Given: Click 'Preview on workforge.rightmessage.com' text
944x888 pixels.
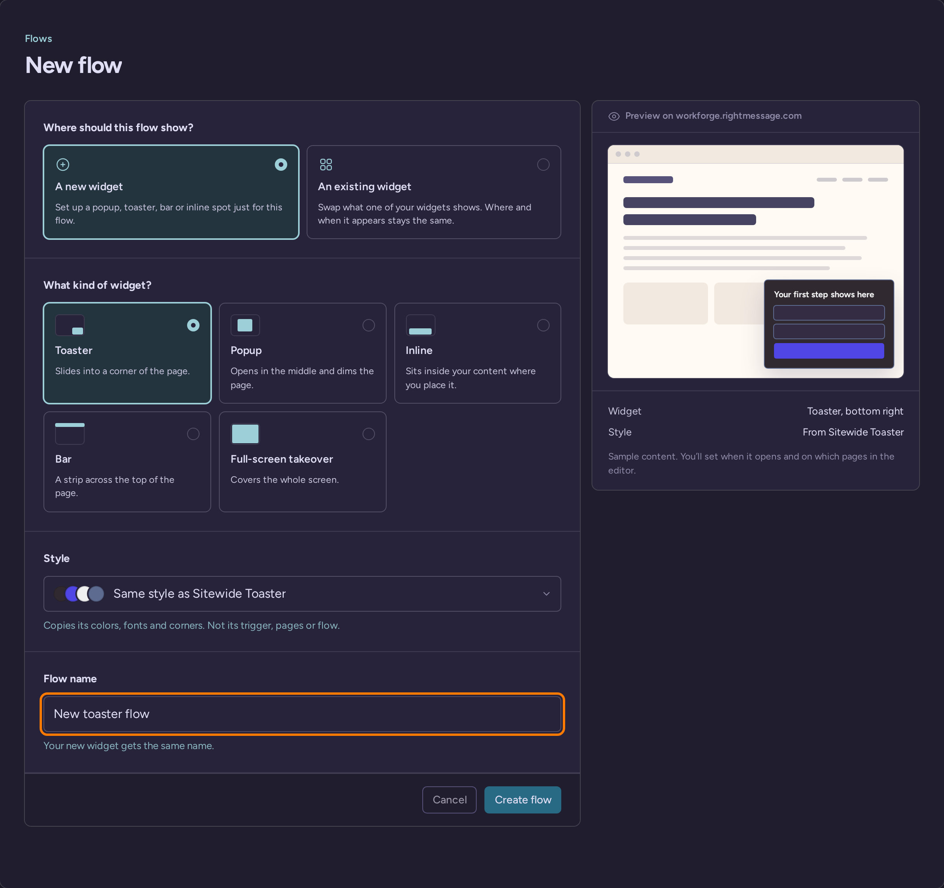Looking at the screenshot, I should pos(713,116).
